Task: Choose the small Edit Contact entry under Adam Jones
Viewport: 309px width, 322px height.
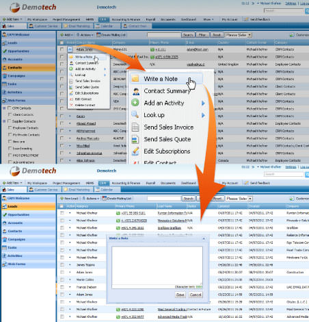Action: tap(83, 99)
